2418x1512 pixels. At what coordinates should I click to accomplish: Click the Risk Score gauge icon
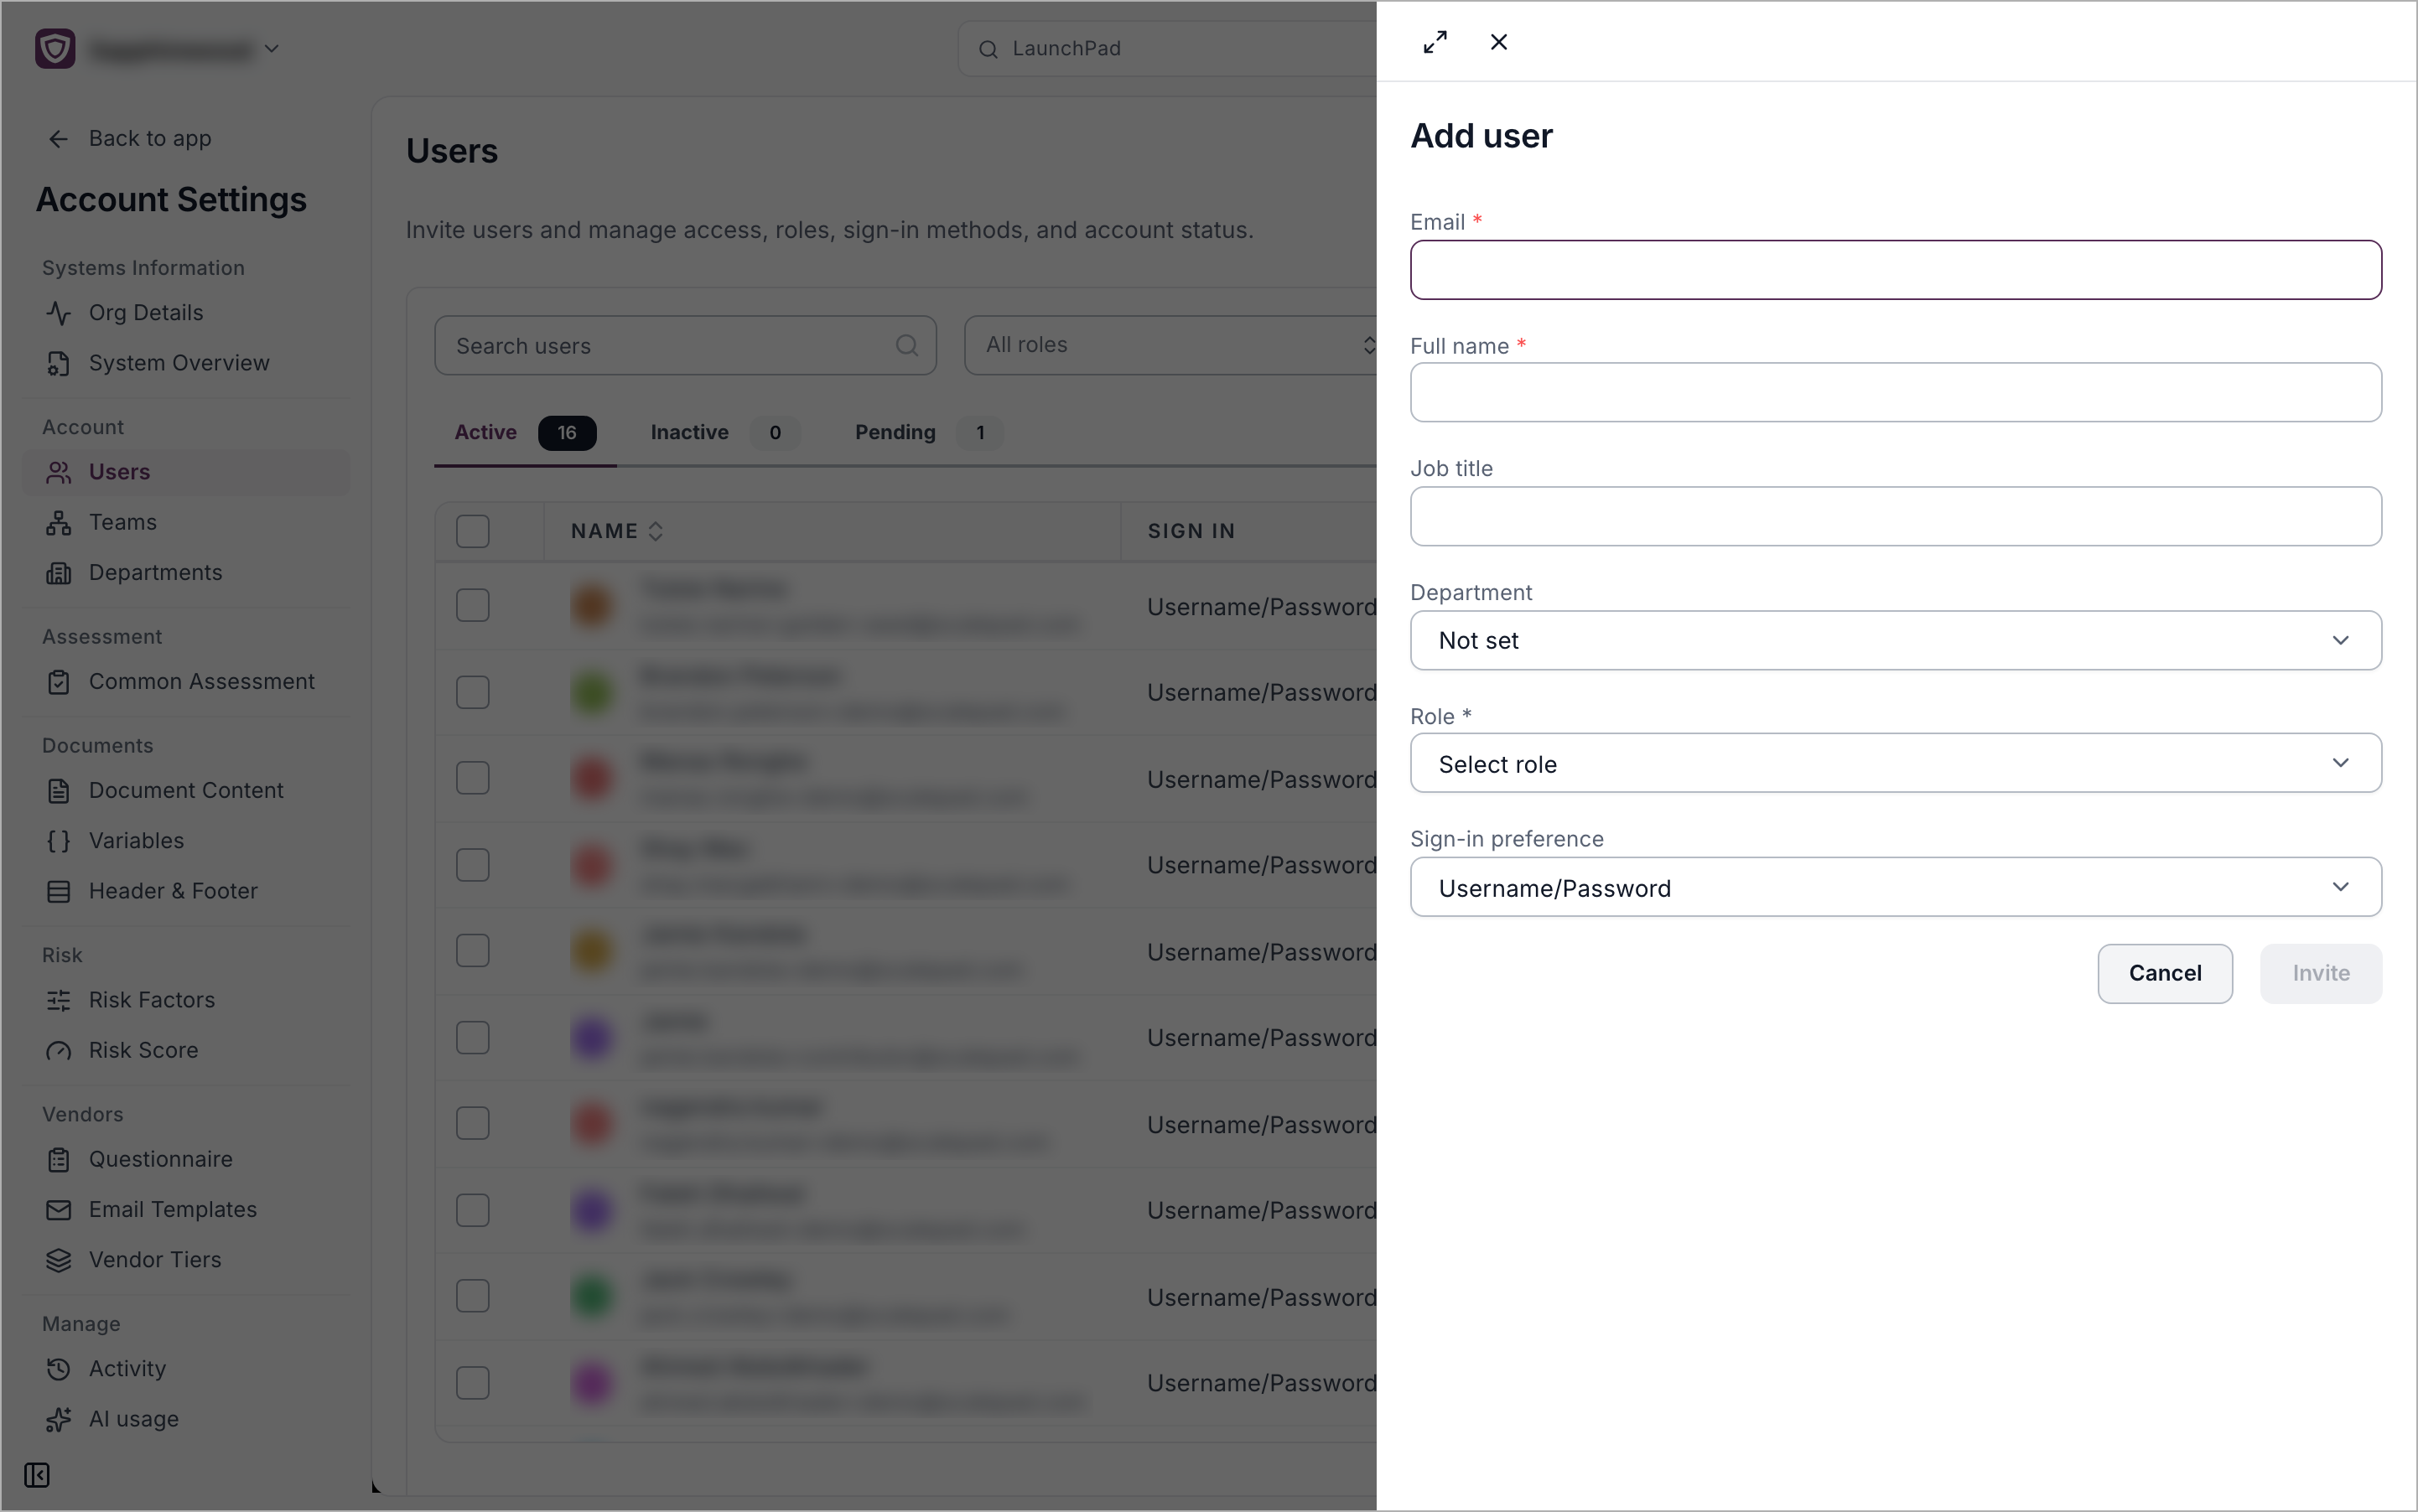(x=59, y=1050)
